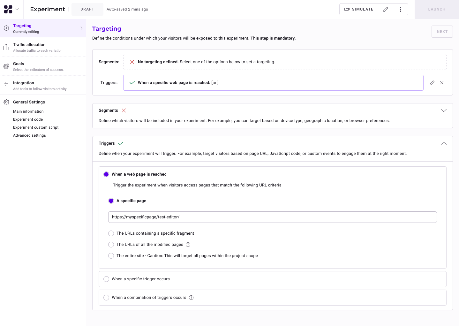Click help icon beside modified pages option
Viewport: 459px width, 326px height.
(188, 245)
